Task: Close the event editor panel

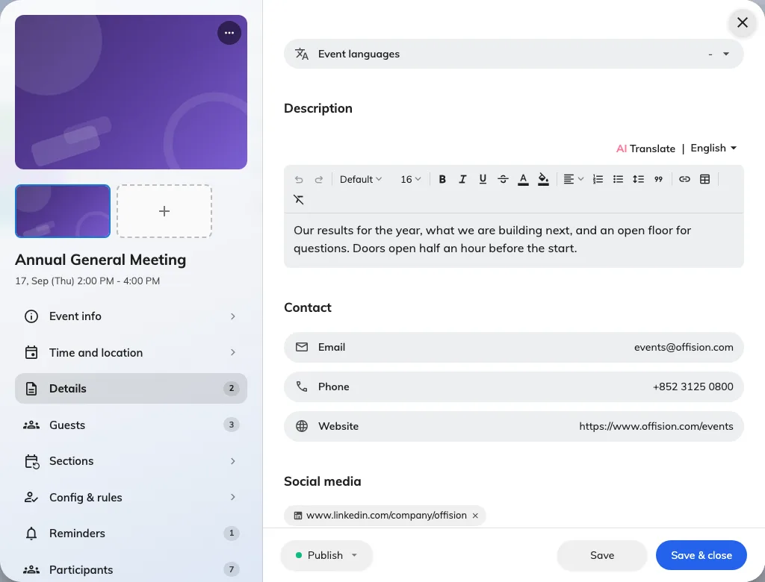Action: [x=743, y=22]
